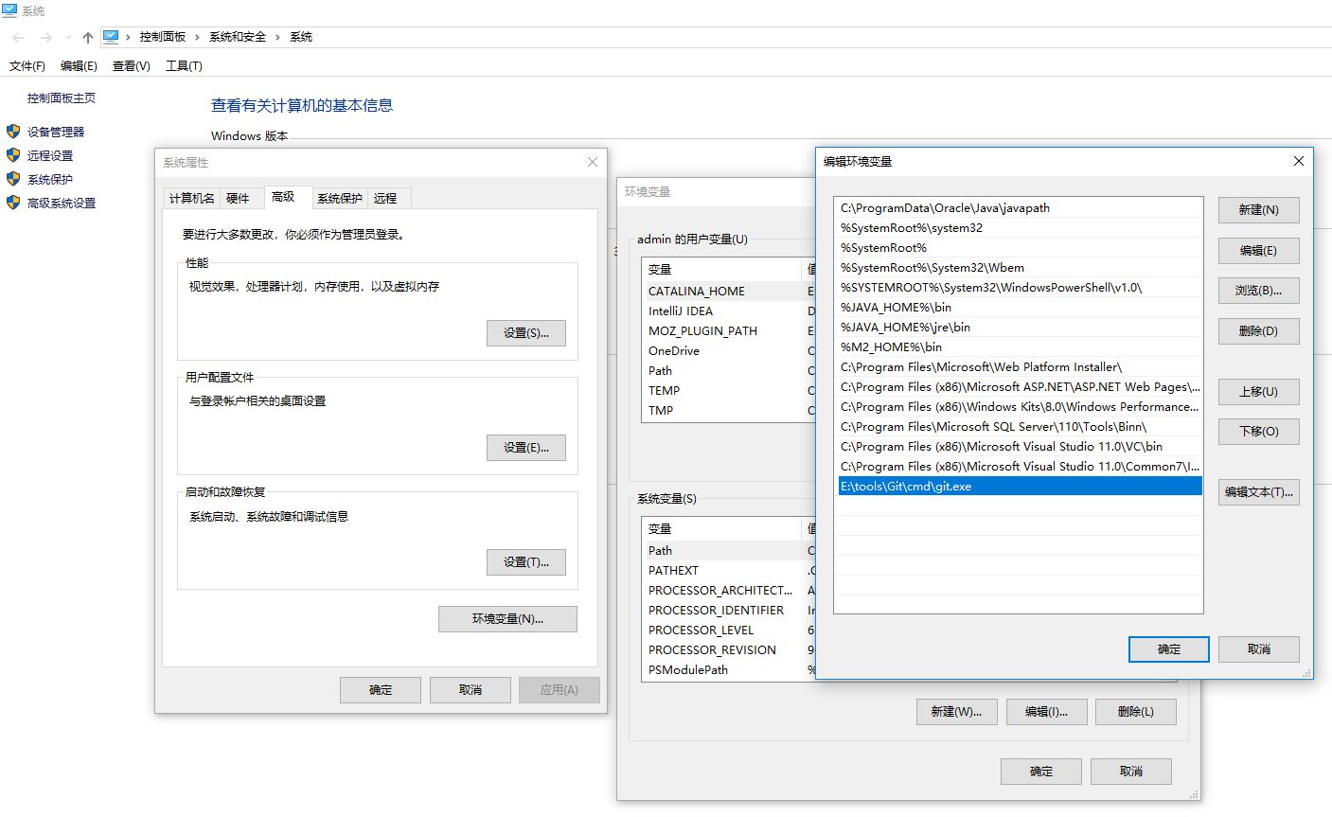The height and width of the screenshot is (817, 1332).
Task: Open 设备管理器 via its shield icon
Action: (x=12, y=132)
